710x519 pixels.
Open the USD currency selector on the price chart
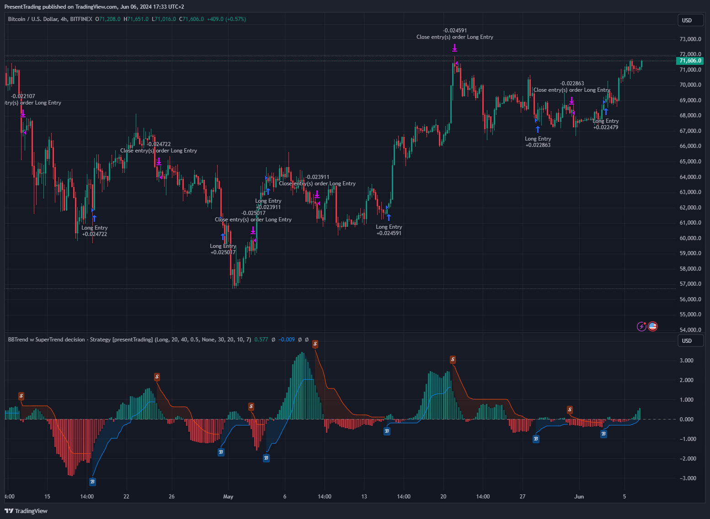point(690,21)
